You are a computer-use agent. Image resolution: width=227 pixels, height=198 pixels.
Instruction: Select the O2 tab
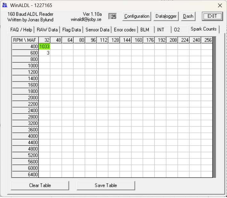point(180,30)
